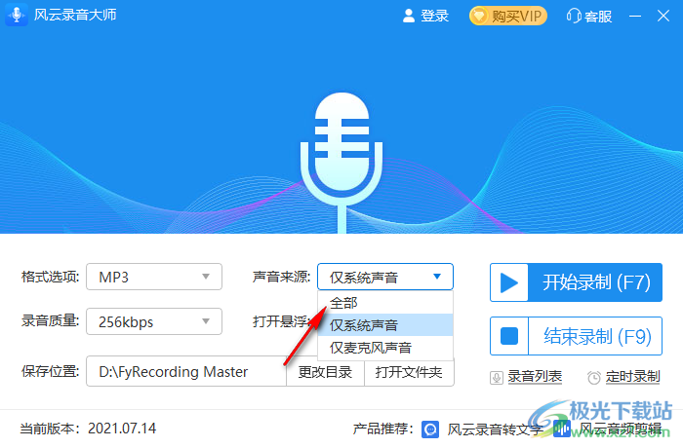Click the 保存位置 path field
Screen dimensions: 683x448
point(186,371)
